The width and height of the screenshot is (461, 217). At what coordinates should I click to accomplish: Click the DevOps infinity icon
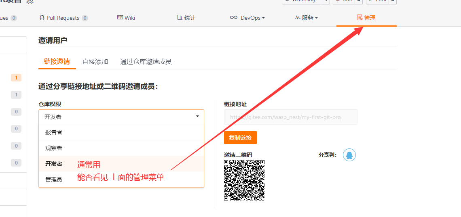click(234, 17)
